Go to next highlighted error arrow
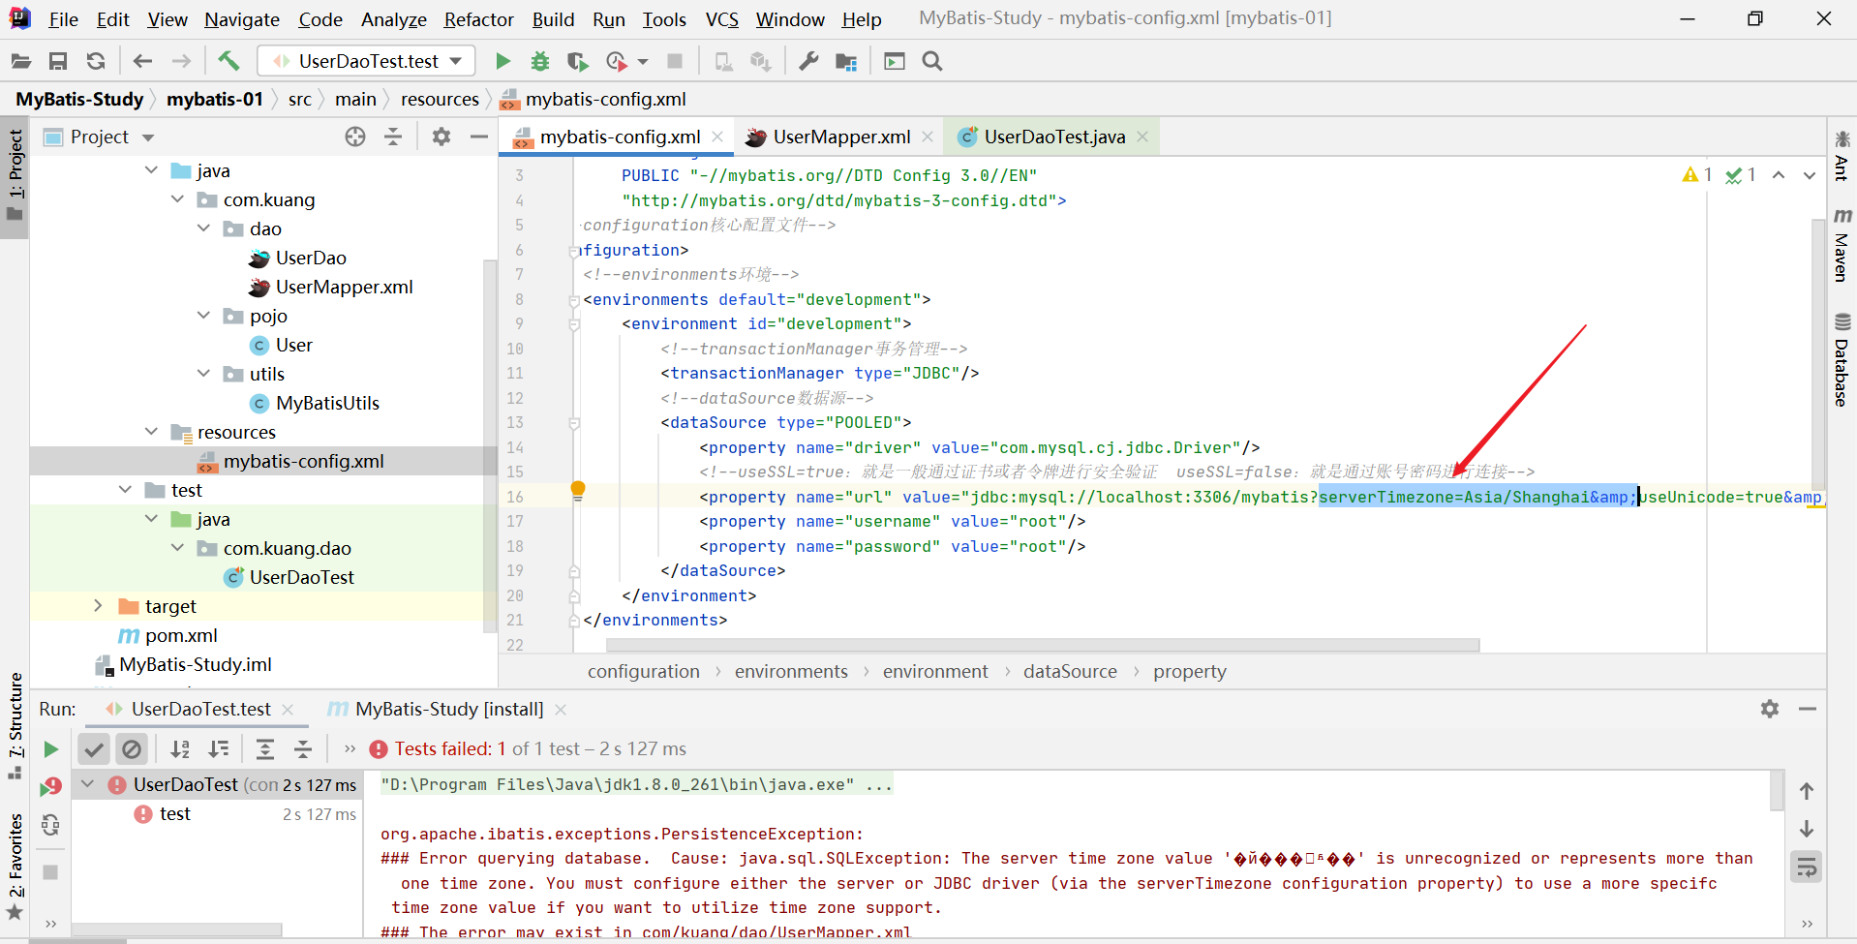Image resolution: width=1857 pixels, height=944 pixels. (x=1809, y=175)
